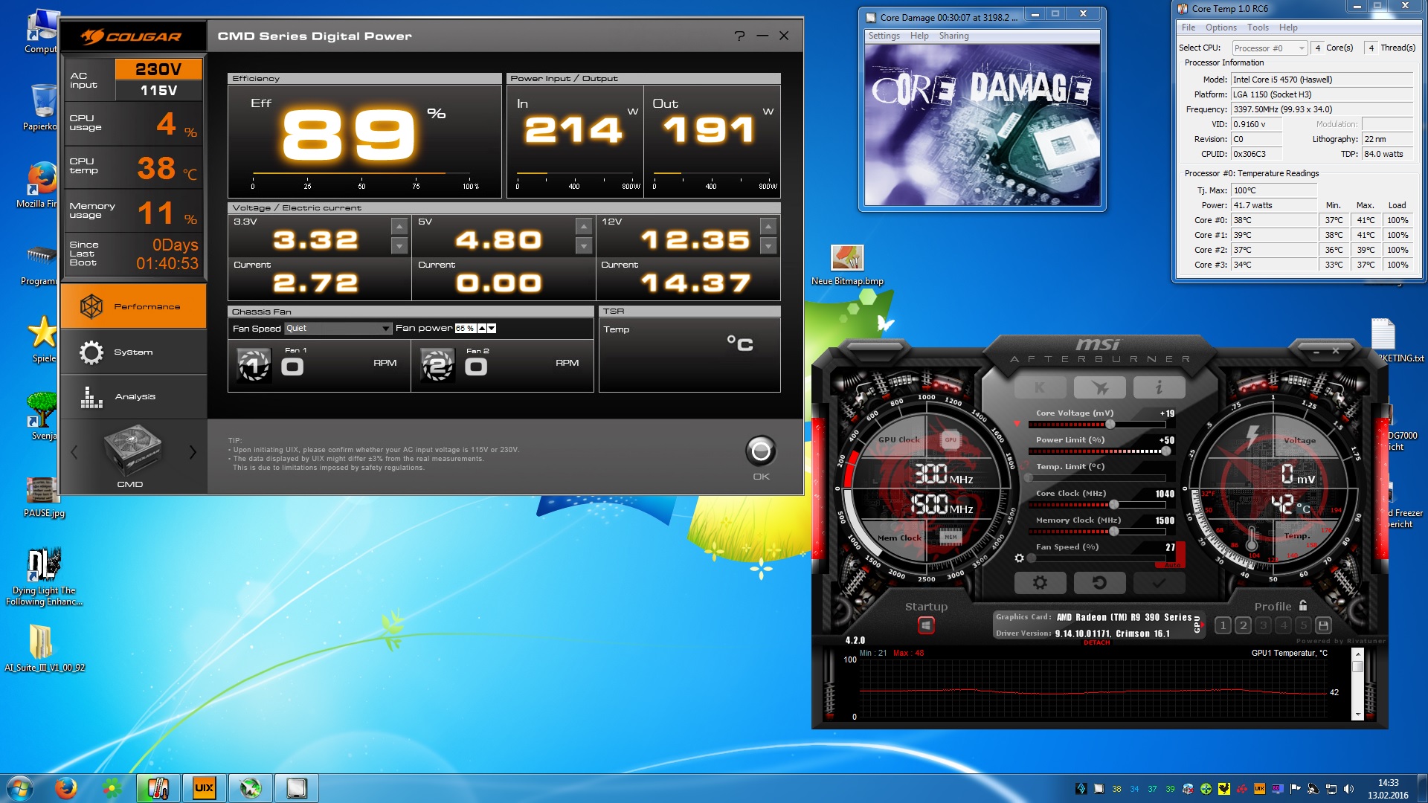The width and height of the screenshot is (1428, 803).
Task: Open Core Damage Help menu
Action: pos(919,36)
